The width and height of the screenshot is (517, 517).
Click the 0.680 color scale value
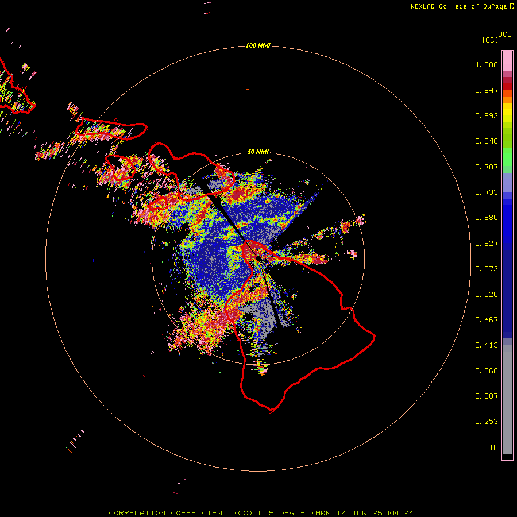point(487,218)
